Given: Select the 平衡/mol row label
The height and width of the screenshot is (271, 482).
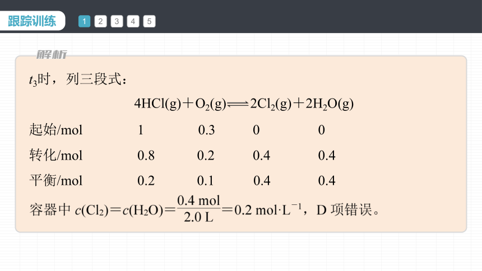Looking at the screenshot, I should click(56, 180).
